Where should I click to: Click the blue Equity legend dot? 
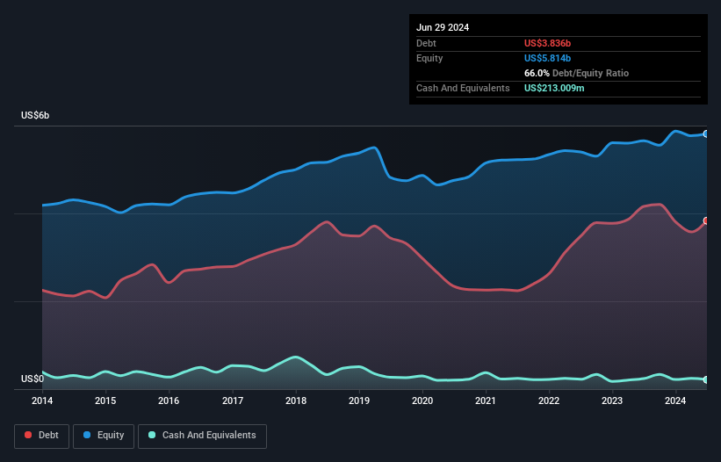[87, 435]
